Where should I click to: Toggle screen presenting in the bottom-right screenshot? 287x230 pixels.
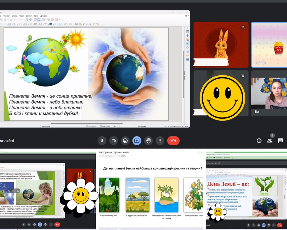click(x=263, y=225)
